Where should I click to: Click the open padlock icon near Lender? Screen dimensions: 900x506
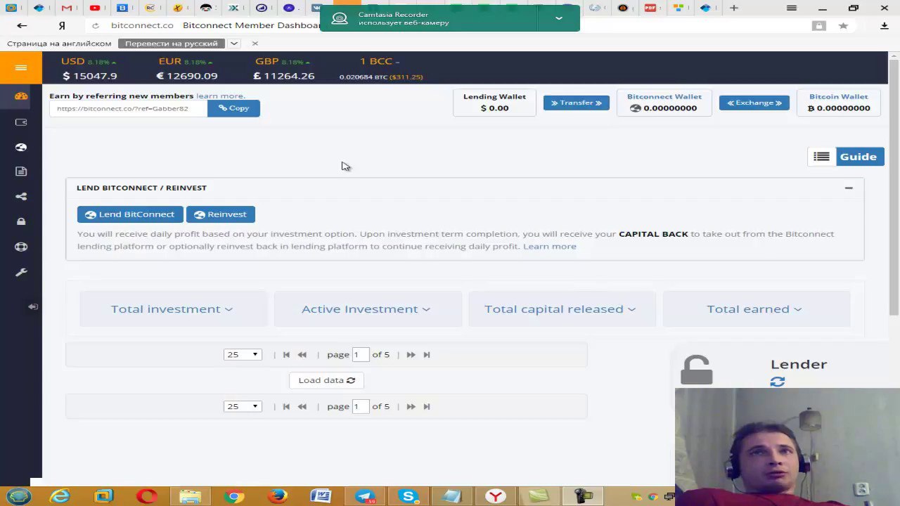(697, 370)
